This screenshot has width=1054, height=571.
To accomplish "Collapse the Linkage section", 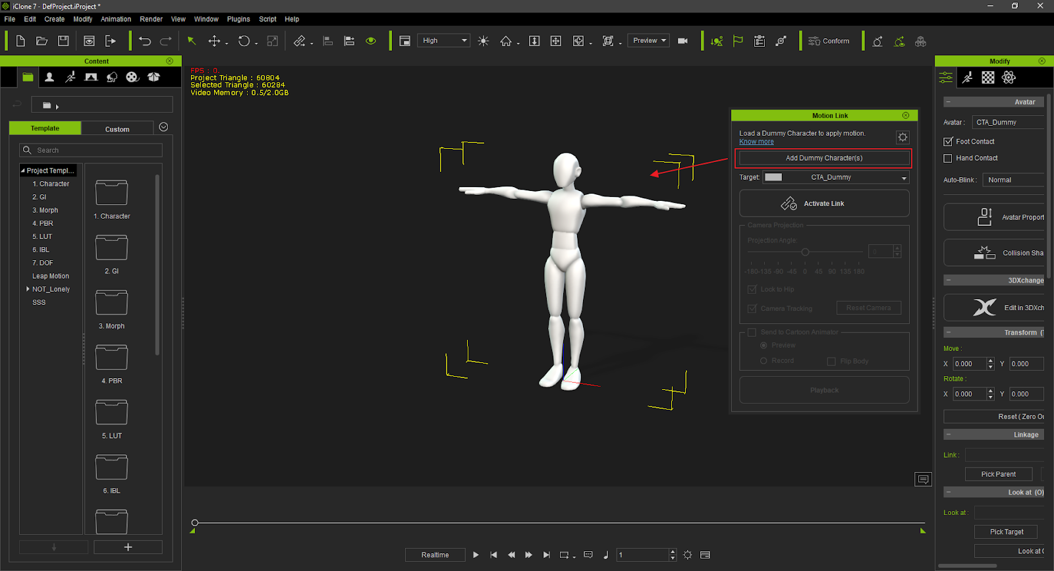I will pos(948,435).
